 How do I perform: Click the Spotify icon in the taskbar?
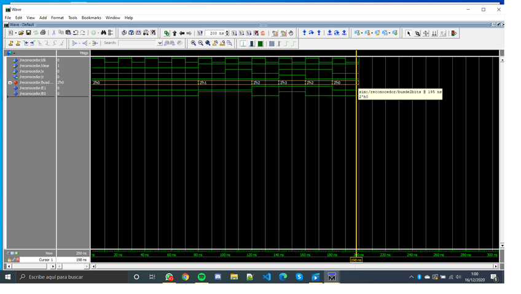tap(202, 277)
